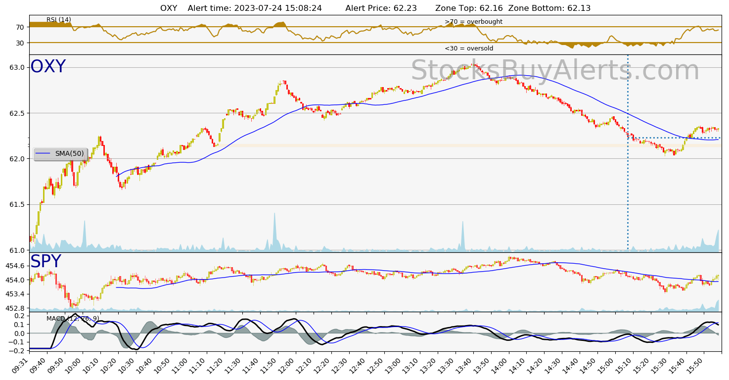Click the horizontal dotted alert price line
Screen dimensions: 729x380
tap(674, 138)
